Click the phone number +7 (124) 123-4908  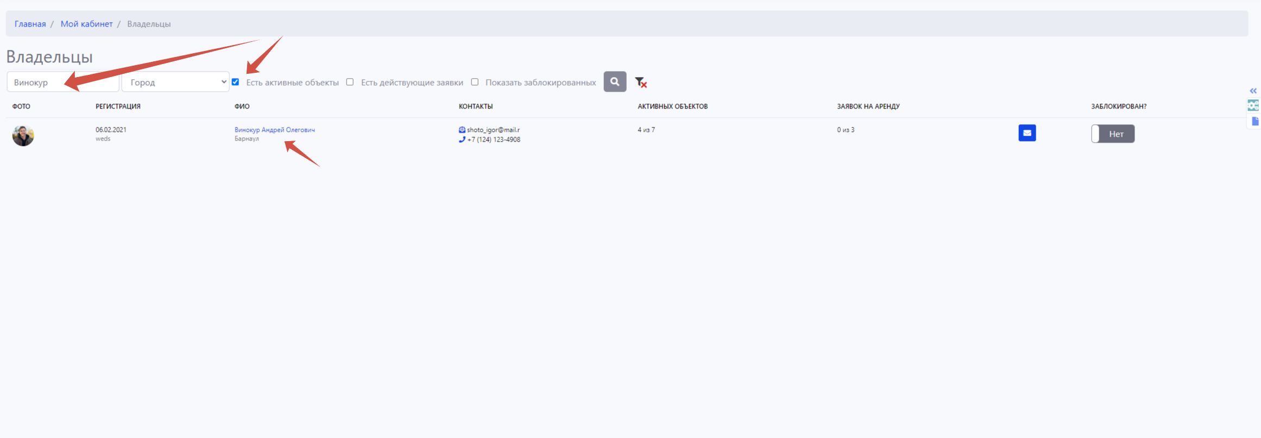pos(494,139)
